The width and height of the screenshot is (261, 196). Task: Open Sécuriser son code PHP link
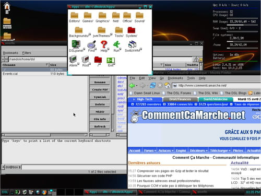click(x=155, y=176)
